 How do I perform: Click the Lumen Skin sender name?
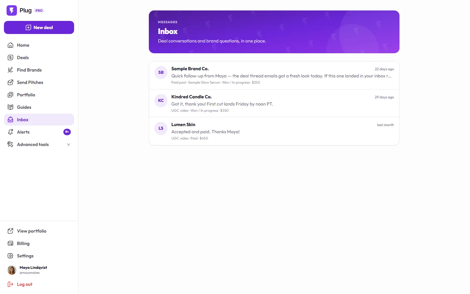pyautogui.click(x=183, y=124)
